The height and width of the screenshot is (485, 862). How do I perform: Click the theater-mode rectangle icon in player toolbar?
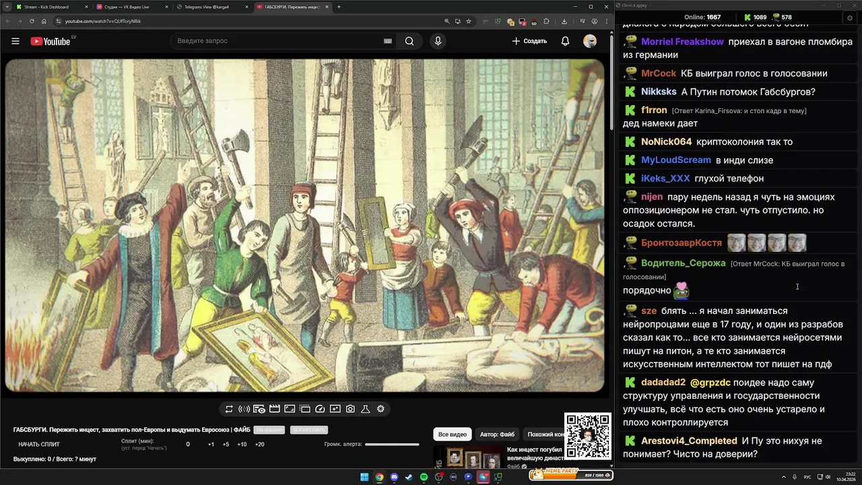304,409
